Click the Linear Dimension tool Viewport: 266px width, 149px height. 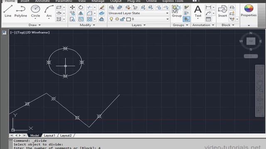pyautogui.click(x=208, y=7)
